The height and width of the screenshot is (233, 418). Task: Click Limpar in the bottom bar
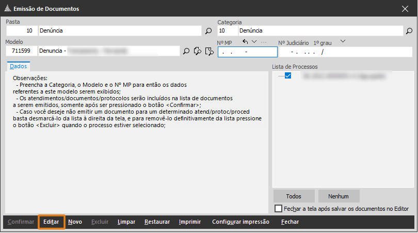pyautogui.click(x=126, y=222)
